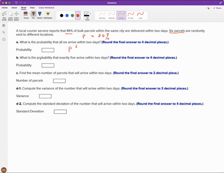
Task: Click '(Round the final answer to 3 decimal places.)'
Action: tap(154, 88)
